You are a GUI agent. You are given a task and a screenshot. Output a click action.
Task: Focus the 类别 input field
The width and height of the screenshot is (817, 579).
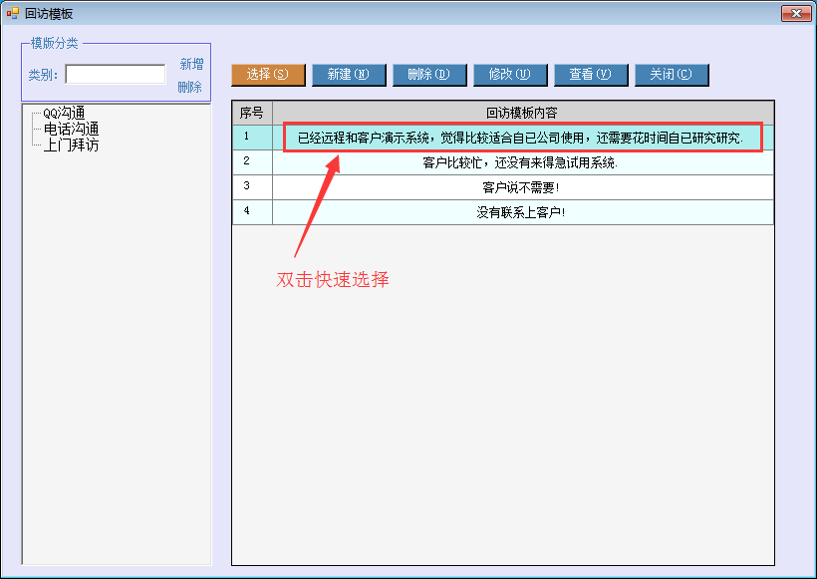[116, 74]
